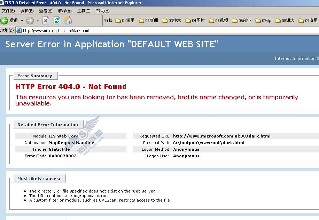This screenshot has height=220, width=319.
Task: Open the 查看(V) menu
Action: [x=46, y=11]
